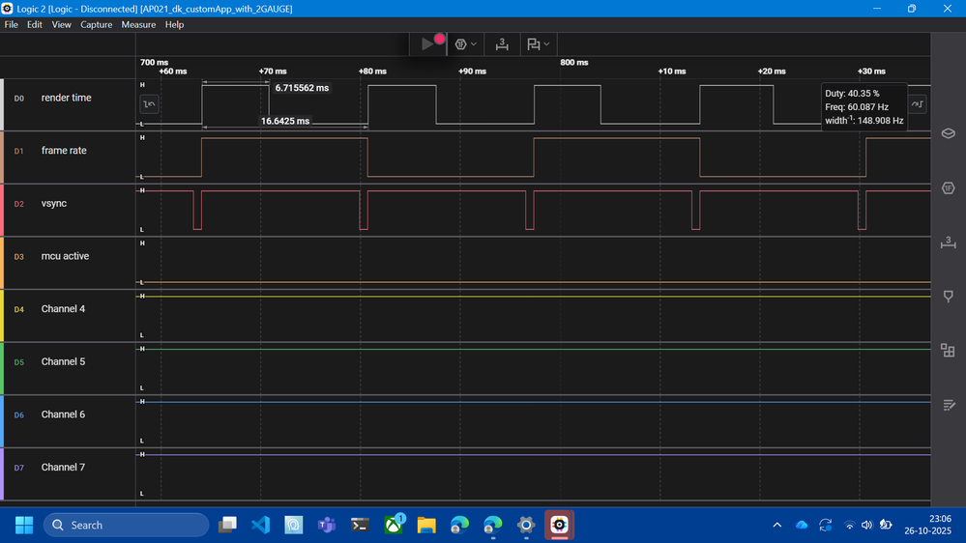The image size is (966, 543).
Task: Click the D6 channel index
Action: tap(19, 415)
